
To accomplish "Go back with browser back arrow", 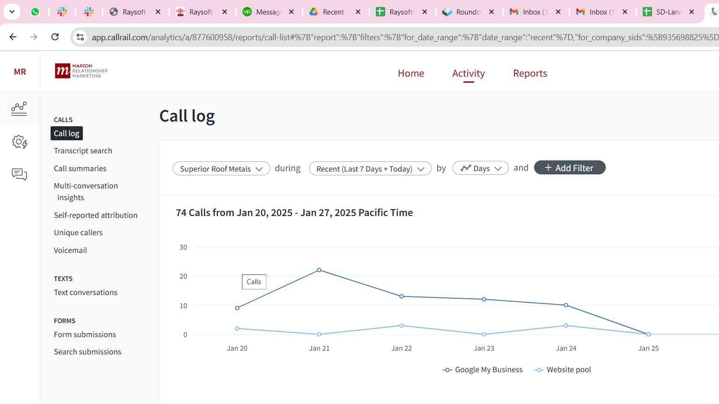I will [13, 36].
